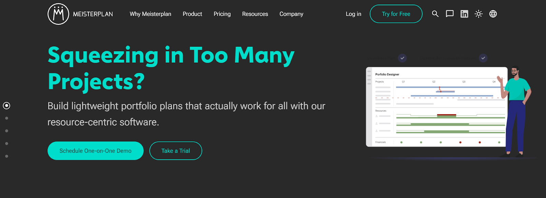Toggle light mode with the sun icon
The width and height of the screenshot is (546, 198).
[479, 14]
